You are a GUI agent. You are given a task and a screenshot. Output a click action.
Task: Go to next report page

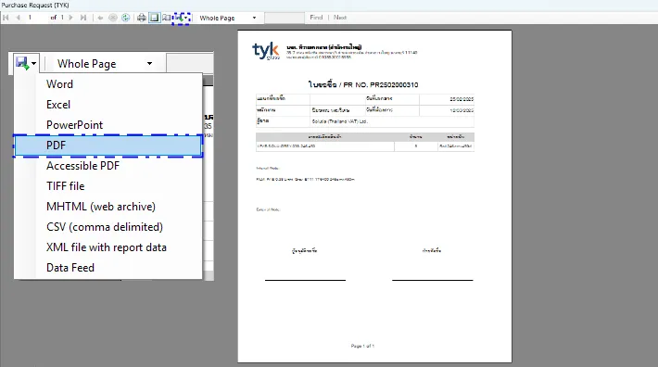pyautogui.click(x=71, y=18)
